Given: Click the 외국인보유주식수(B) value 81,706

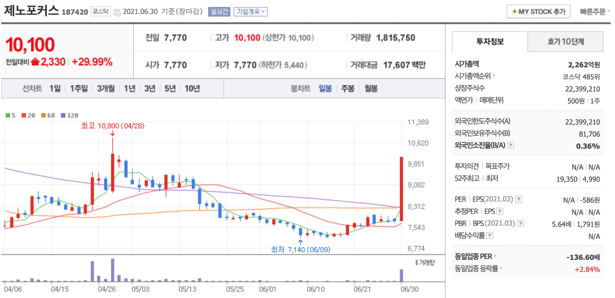Looking at the screenshot, I should [589, 134].
